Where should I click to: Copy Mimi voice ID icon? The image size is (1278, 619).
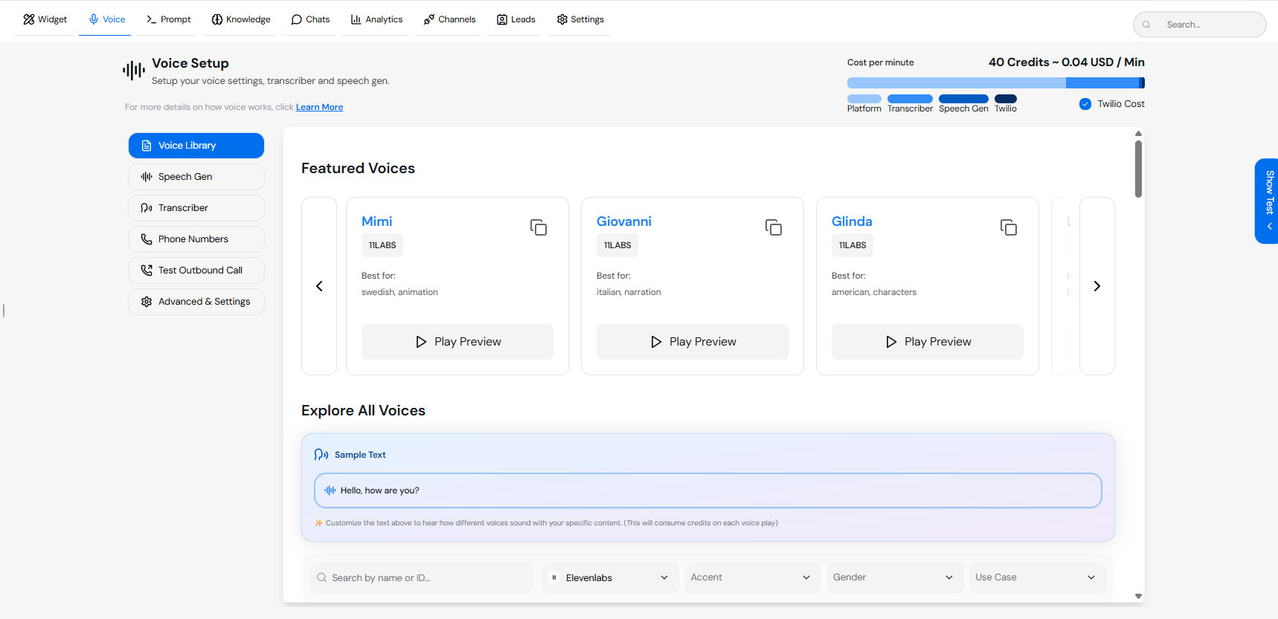pos(538,227)
